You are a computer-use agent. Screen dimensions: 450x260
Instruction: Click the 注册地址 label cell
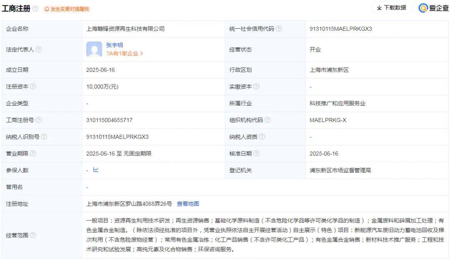[42, 204]
